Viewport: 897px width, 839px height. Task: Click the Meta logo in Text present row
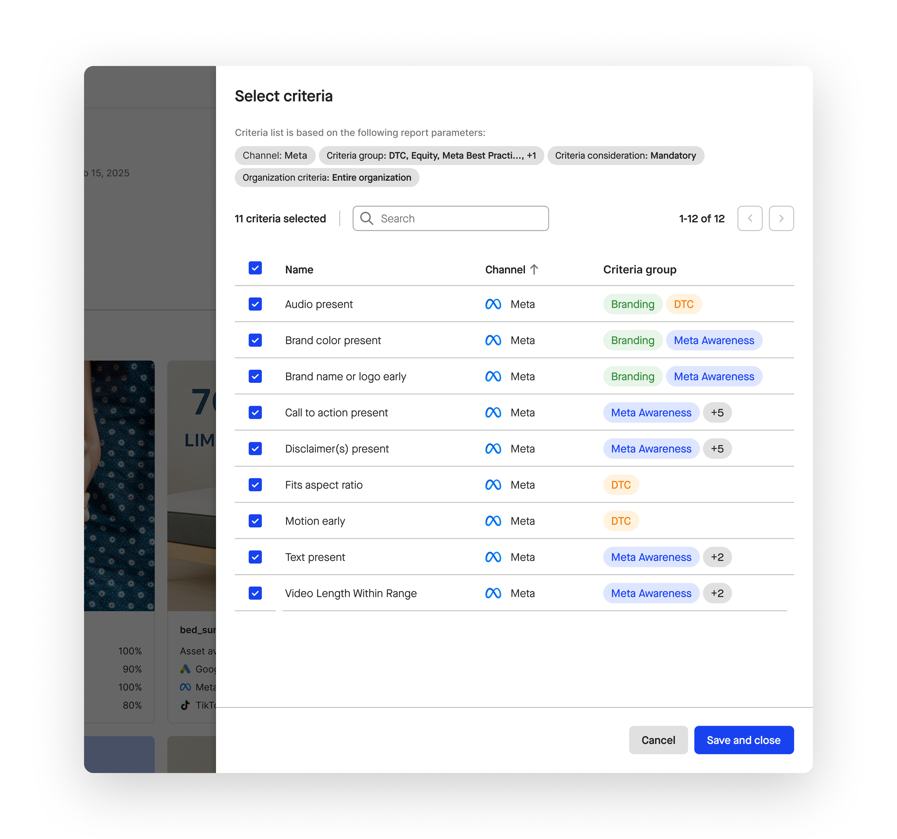pyautogui.click(x=493, y=557)
